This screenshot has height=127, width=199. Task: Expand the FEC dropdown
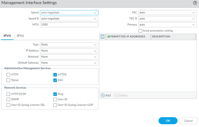click(167, 12)
